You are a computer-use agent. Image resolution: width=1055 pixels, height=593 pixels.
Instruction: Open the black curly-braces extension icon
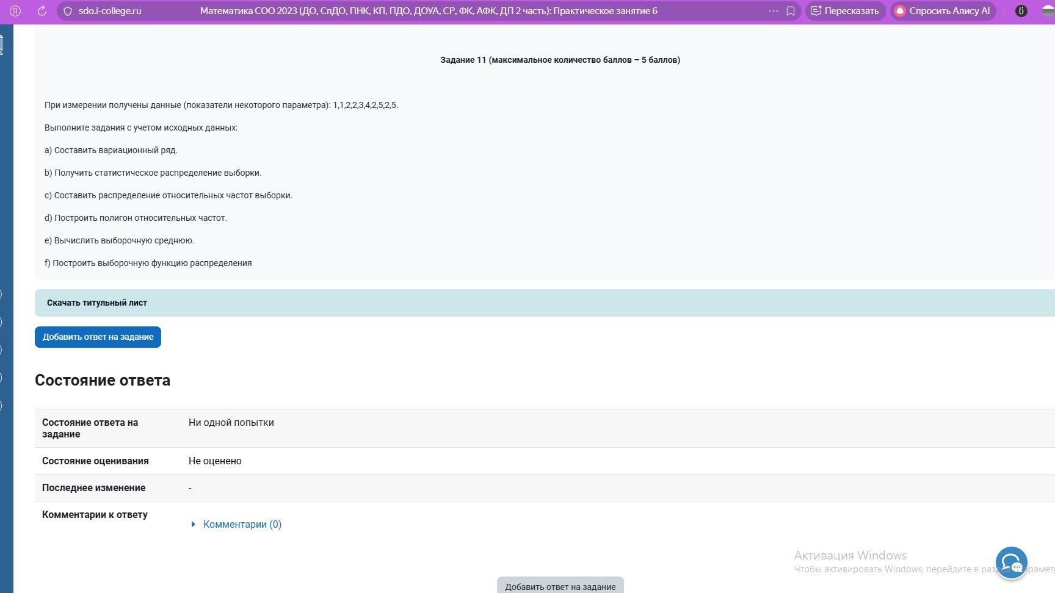point(1021,11)
